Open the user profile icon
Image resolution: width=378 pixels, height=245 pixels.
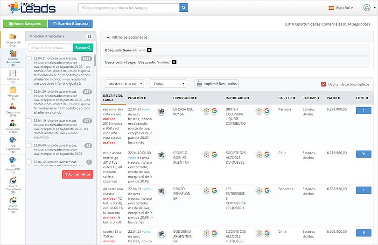pyautogui.click(x=367, y=8)
